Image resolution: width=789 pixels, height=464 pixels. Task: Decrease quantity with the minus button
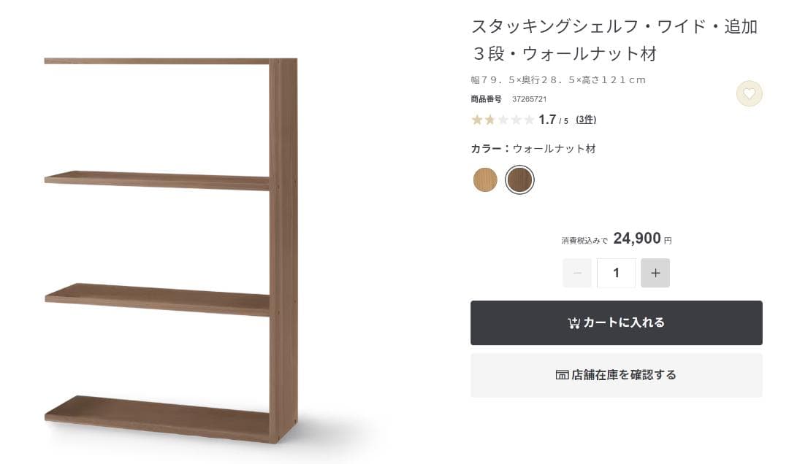[577, 273]
